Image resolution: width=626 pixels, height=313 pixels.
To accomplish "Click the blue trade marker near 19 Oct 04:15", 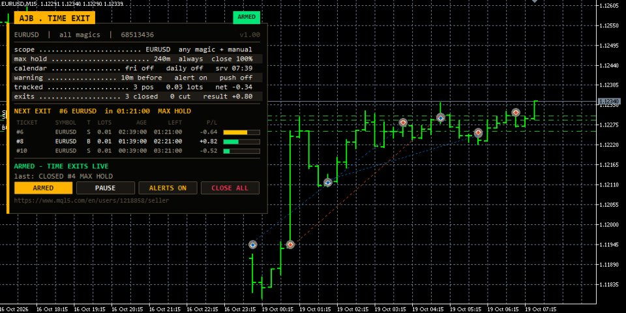I will tap(440, 117).
